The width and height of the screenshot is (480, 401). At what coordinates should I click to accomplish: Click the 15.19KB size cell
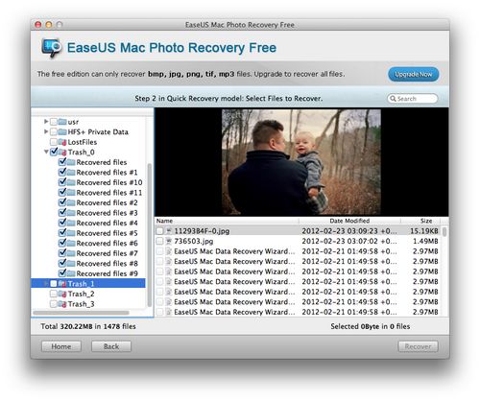coord(424,231)
